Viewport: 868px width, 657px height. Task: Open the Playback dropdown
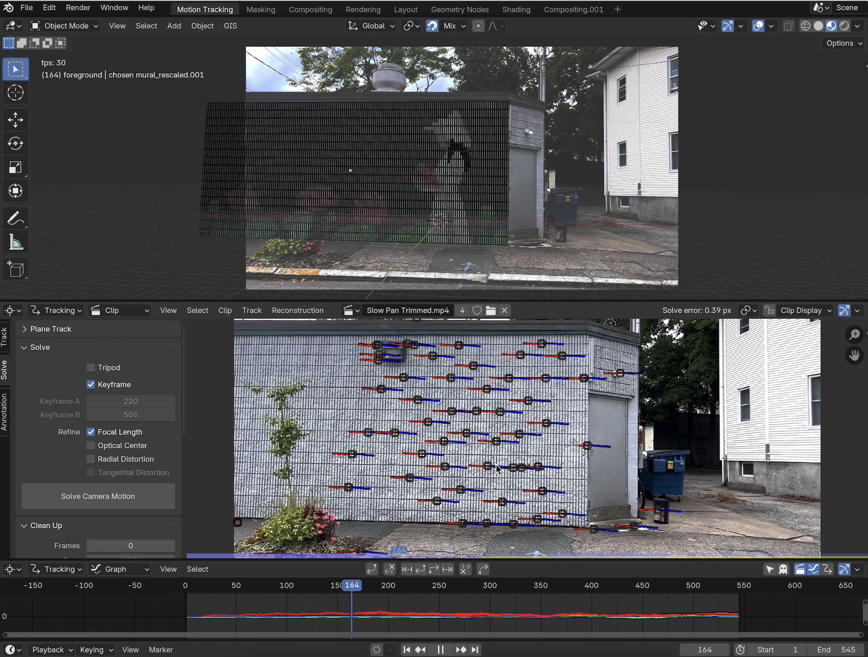(x=52, y=650)
